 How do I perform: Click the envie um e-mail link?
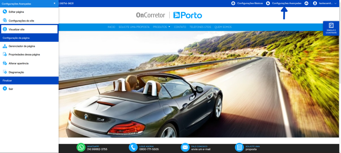[x=201, y=149]
